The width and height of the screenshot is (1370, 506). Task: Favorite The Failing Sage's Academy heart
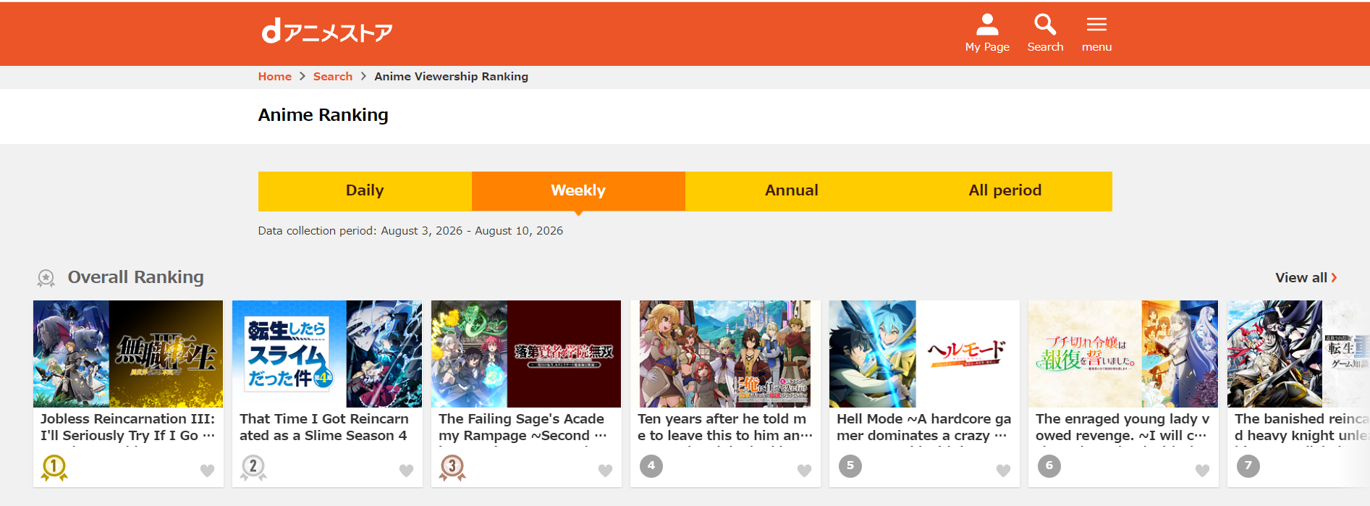[x=606, y=471]
